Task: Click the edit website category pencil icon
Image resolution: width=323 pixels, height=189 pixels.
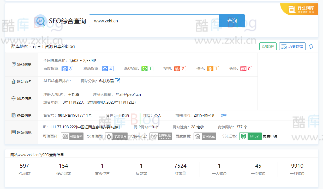Action: [117, 81]
